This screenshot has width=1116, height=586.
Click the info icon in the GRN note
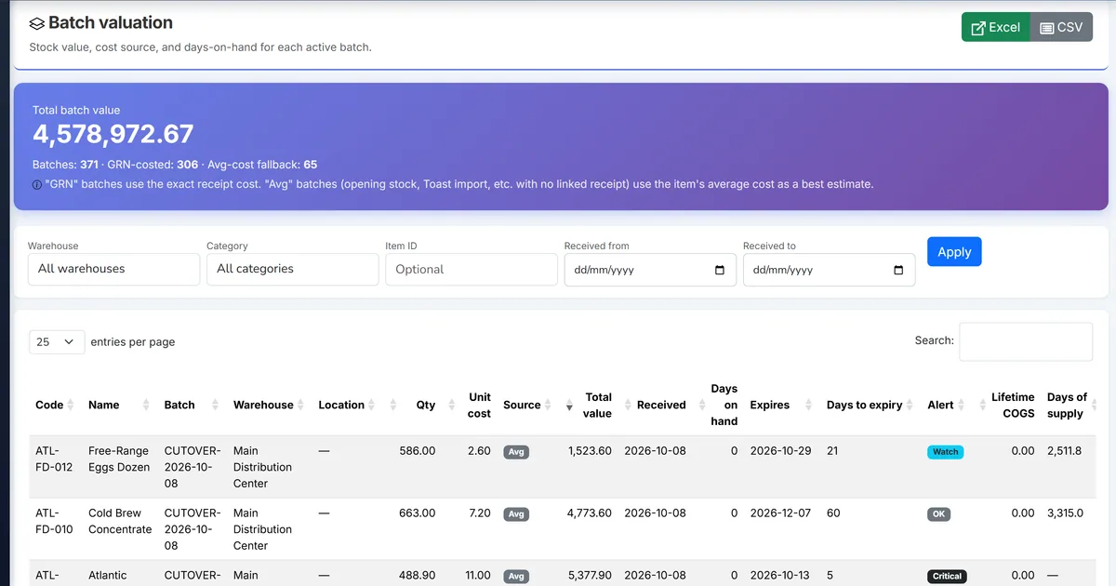[x=37, y=184]
